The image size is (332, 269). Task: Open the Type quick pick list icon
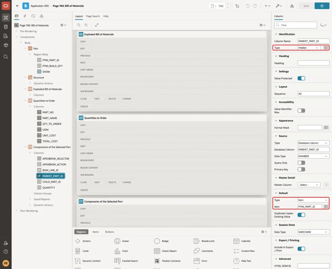coord(326,48)
